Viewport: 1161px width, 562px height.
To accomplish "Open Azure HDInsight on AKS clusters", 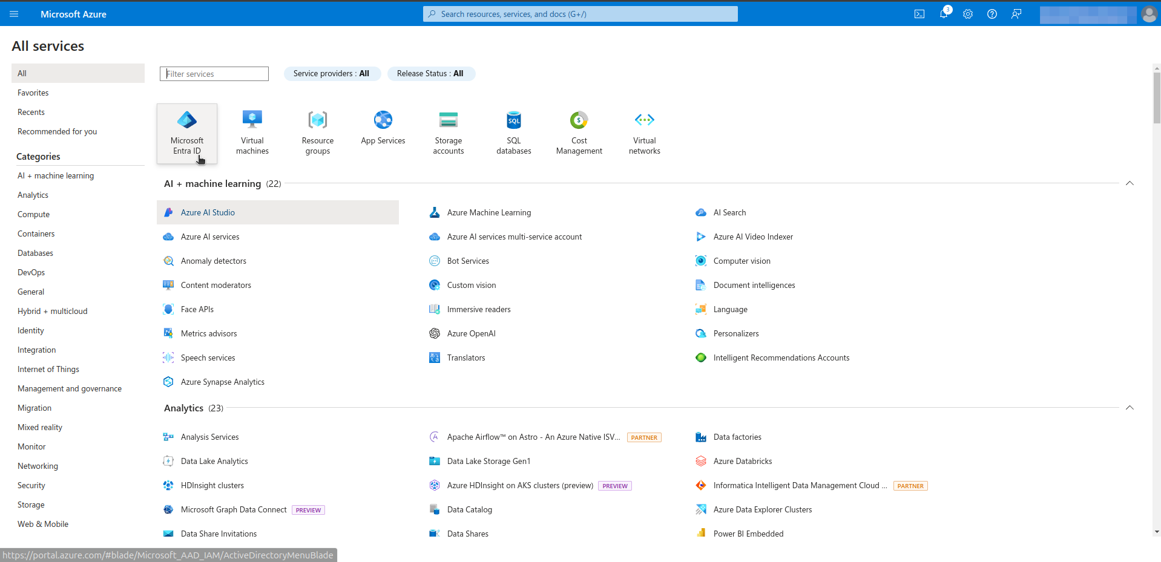I will coord(520,485).
